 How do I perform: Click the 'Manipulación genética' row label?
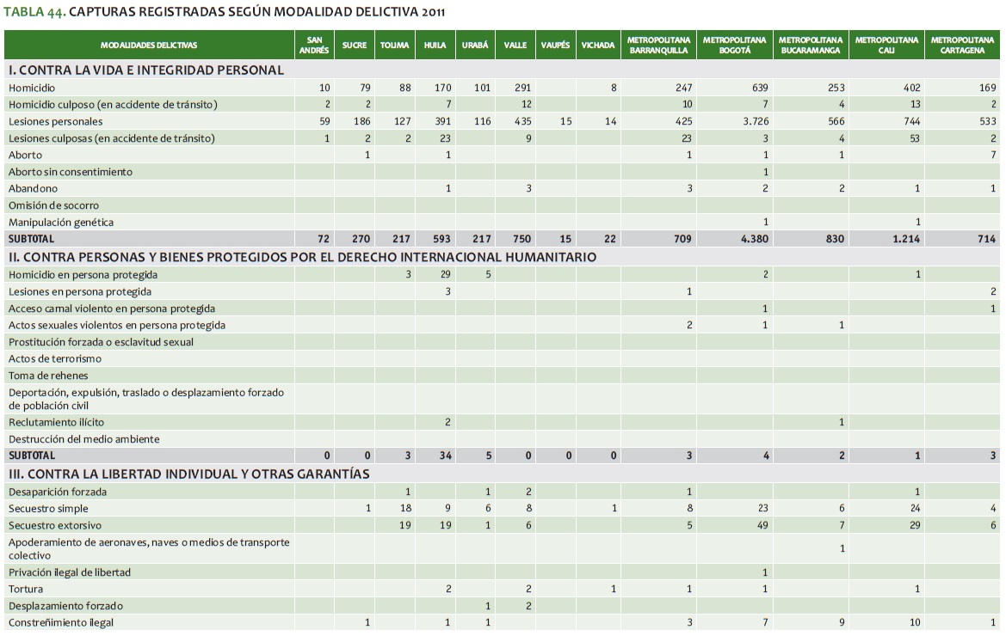[x=60, y=223]
